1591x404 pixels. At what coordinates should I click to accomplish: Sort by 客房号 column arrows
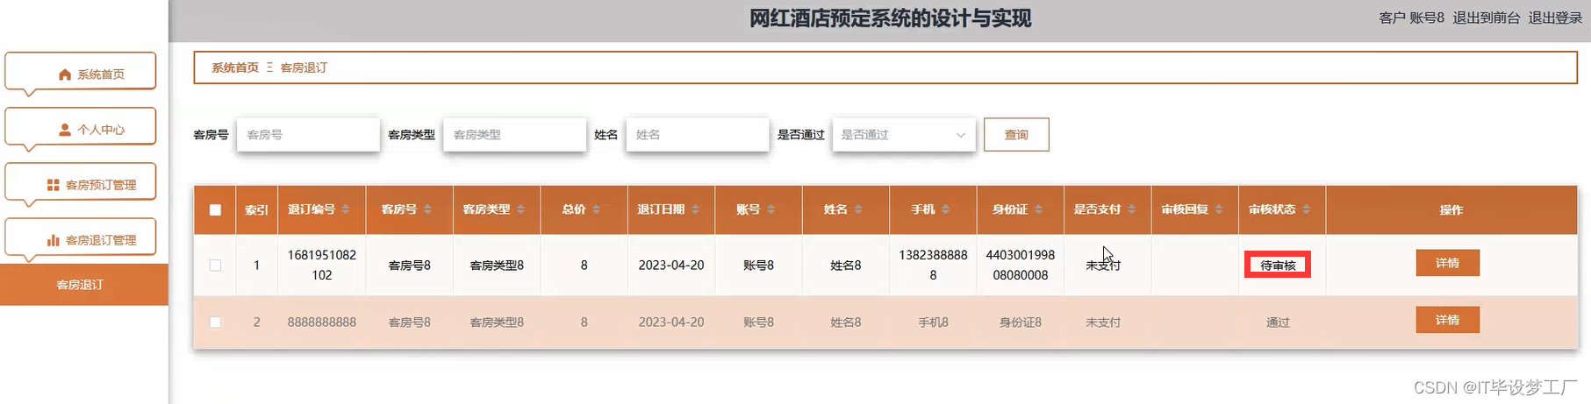click(x=427, y=209)
